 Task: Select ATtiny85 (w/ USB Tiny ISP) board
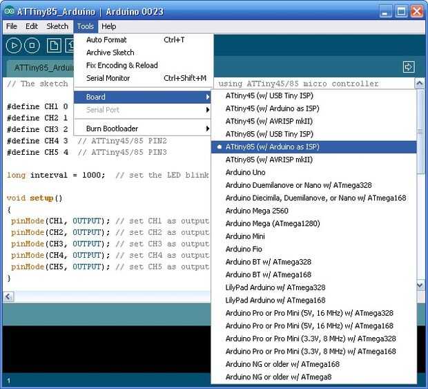(314, 134)
